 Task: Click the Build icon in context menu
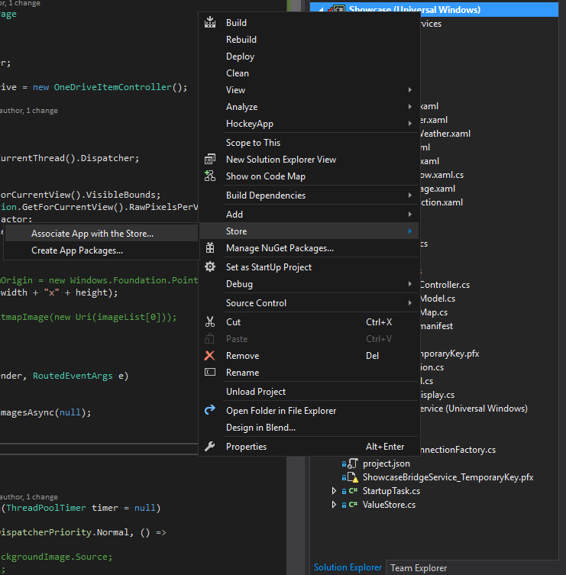tap(210, 23)
